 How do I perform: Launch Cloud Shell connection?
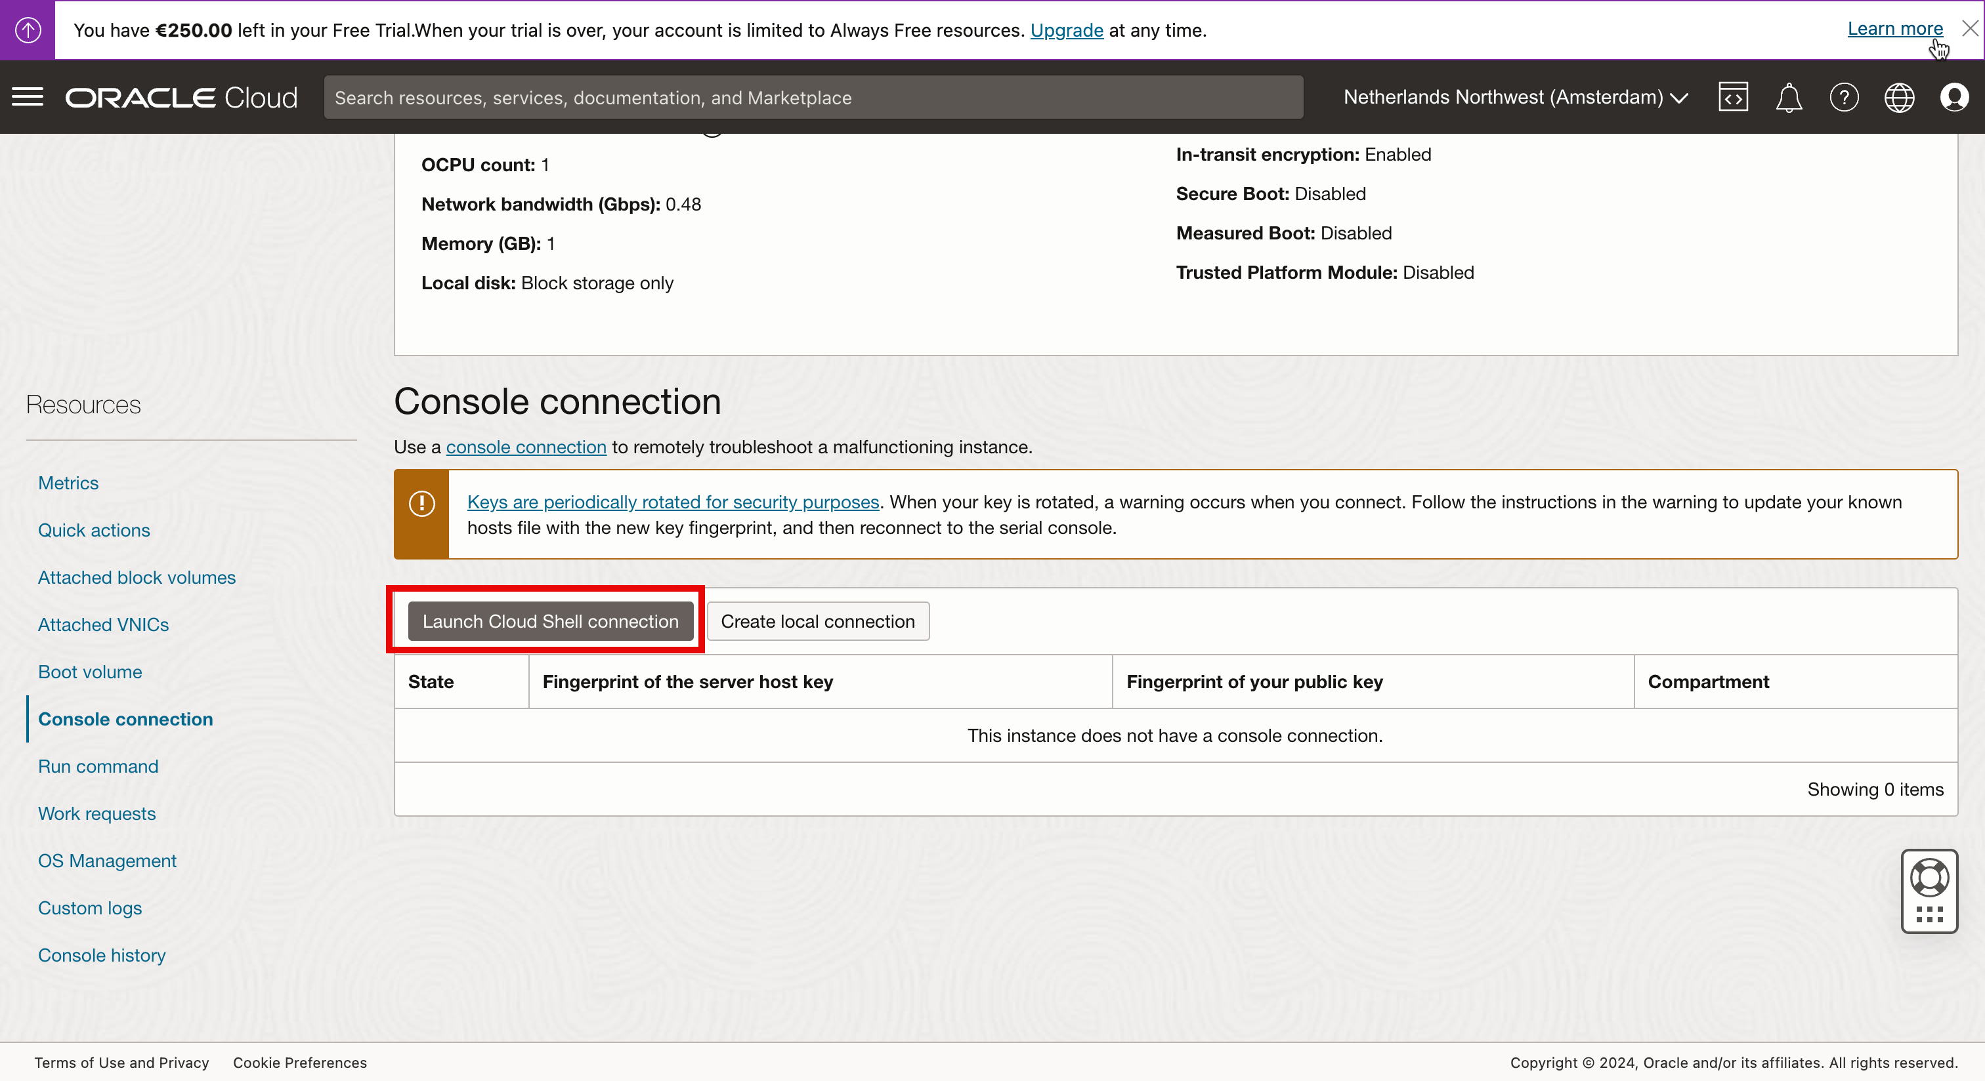(550, 621)
